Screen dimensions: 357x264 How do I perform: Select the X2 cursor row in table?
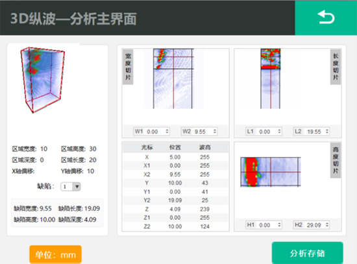(x=175, y=174)
